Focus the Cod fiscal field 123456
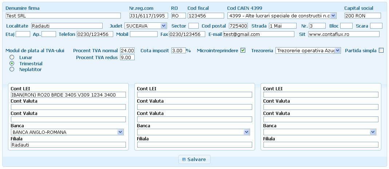 click(206, 16)
